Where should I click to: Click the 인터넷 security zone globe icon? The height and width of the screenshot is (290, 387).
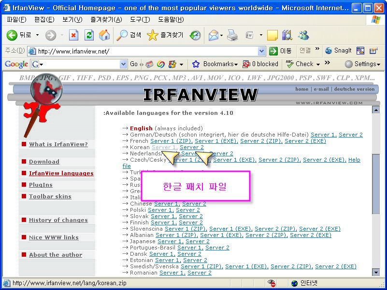(x=295, y=283)
